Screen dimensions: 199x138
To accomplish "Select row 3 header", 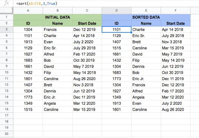I will click(x=7, y=30).
